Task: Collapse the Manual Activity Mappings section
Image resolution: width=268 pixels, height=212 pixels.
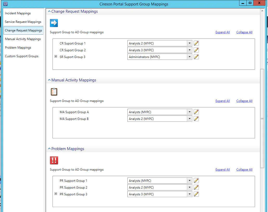Action: click(49, 80)
